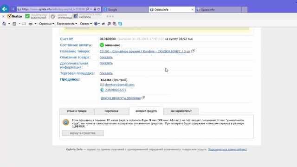Expand the Страница dropdown menu
Viewport: 297px width, 167px height.
(46, 24)
